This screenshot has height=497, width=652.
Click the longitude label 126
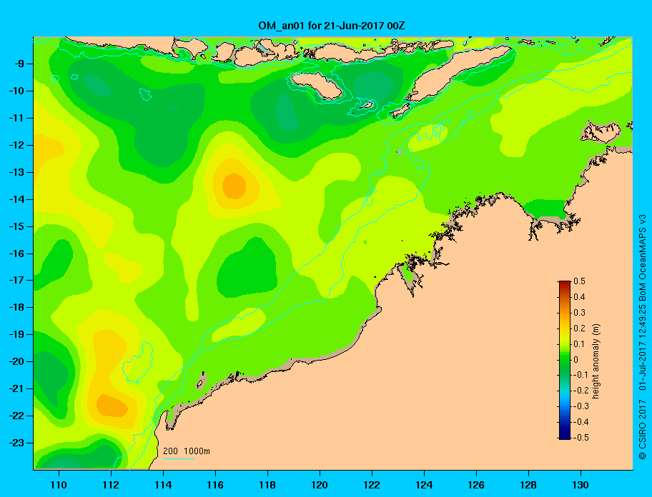[476, 485]
